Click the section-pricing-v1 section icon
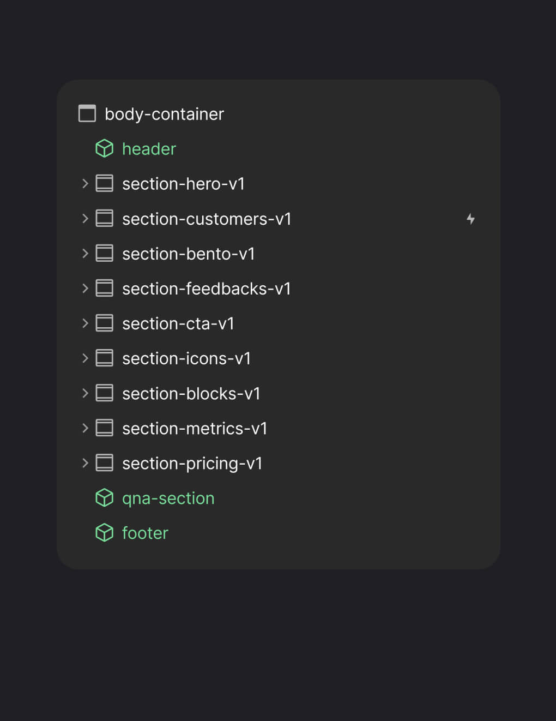Screen dimensions: 556x721 coord(104,463)
